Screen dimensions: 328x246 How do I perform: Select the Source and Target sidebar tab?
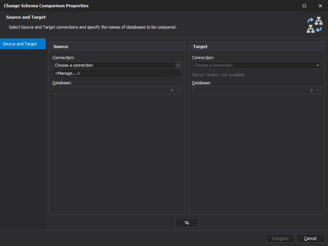point(23,44)
